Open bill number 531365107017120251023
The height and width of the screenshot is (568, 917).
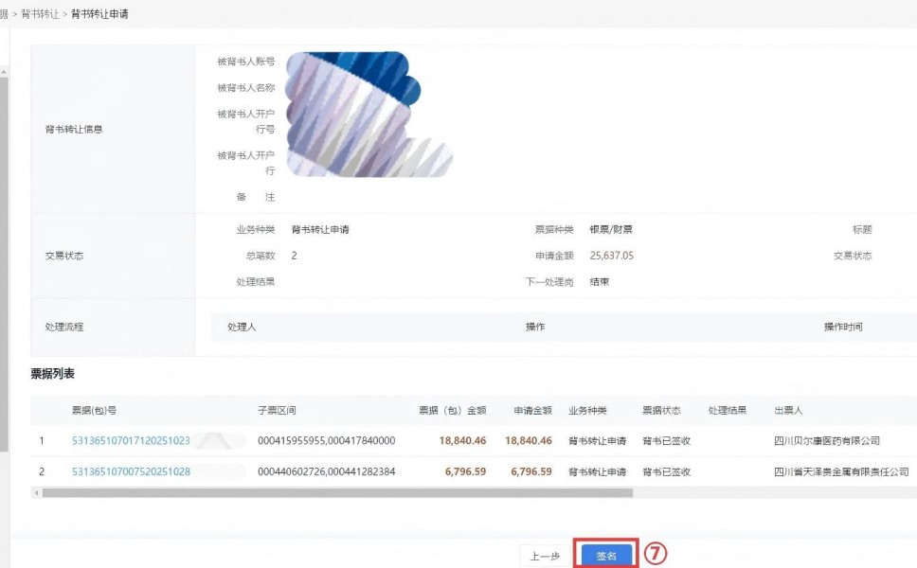pos(131,440)
